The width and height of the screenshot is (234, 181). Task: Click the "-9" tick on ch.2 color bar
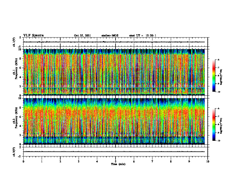pyautogui.click(x=218, y=133)
